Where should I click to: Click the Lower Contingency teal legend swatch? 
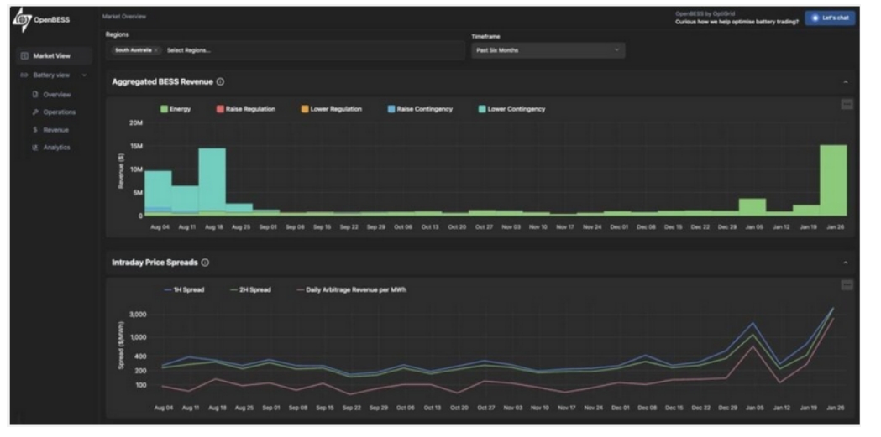[x=482, y=109]
